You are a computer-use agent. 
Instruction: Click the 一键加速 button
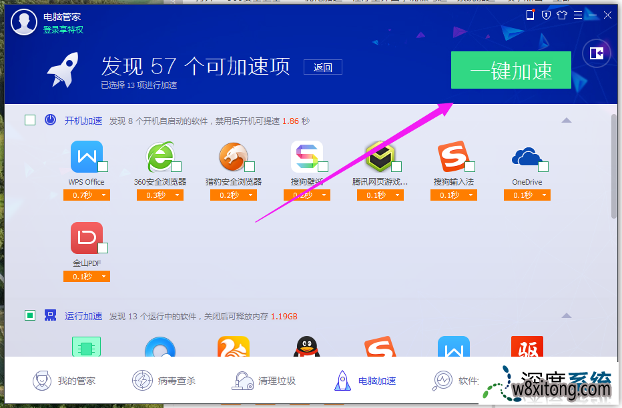(511, 70)
